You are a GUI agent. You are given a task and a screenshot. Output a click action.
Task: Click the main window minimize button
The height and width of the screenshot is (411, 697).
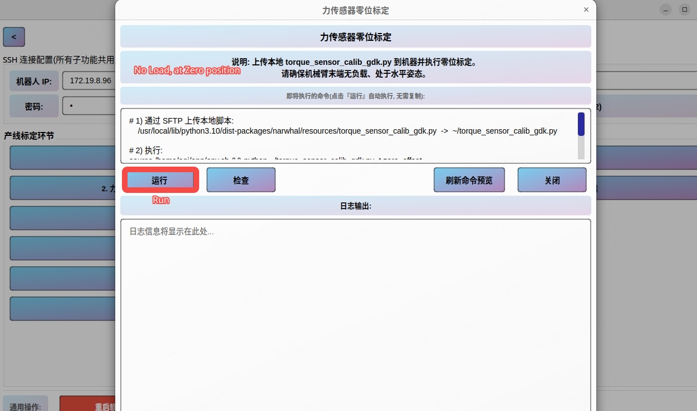click(x=666, y=10)
